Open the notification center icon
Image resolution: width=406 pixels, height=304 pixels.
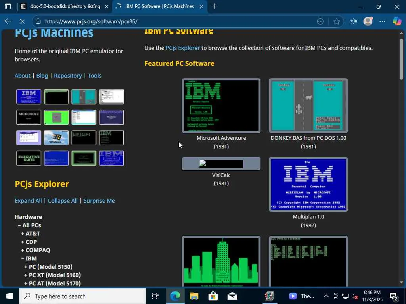click(394, 296)
